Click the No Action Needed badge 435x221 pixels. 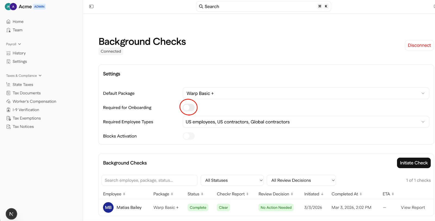click(276, 207)
